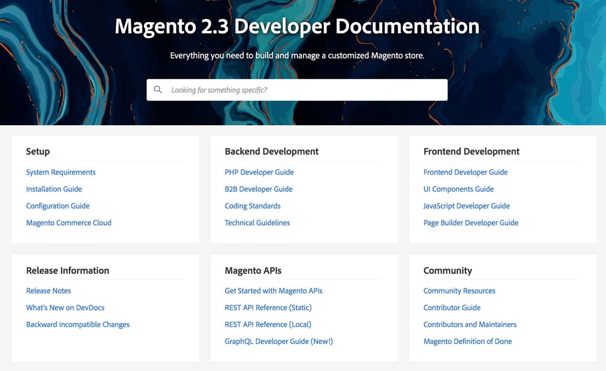The height and width of the screenshot is (371, 606).
Task: View Backward Incompatible Changes
Action: (78, 325)
